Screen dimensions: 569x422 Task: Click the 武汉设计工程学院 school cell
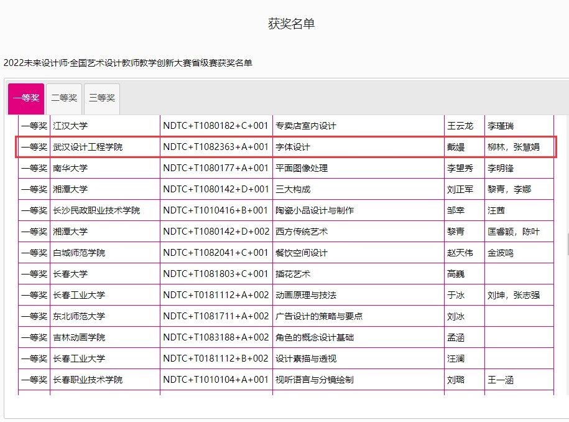[x=88, y=147]
